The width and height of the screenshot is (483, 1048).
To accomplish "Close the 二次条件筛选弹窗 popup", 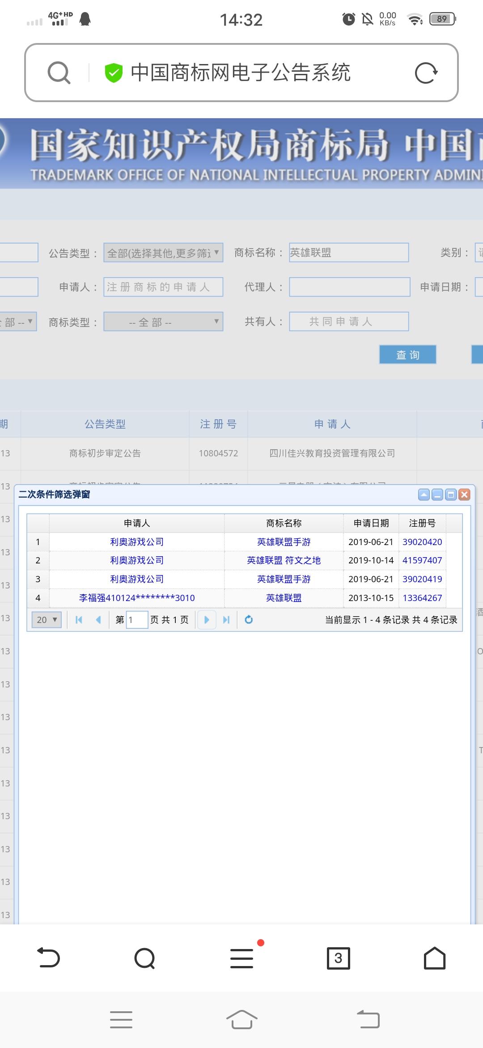I will pyautogui.click(x=465, y=494).
